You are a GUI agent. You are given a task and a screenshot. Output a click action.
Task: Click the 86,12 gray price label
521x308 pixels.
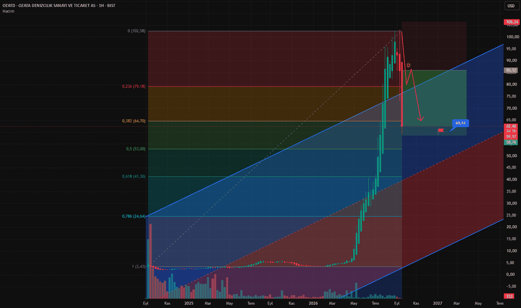click(x=511, y=70)
